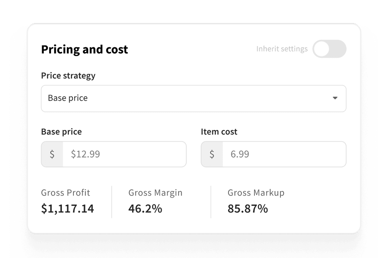Click the Gross Margin percentage 46.2%

pyautogui.click(x=145, y=209)
